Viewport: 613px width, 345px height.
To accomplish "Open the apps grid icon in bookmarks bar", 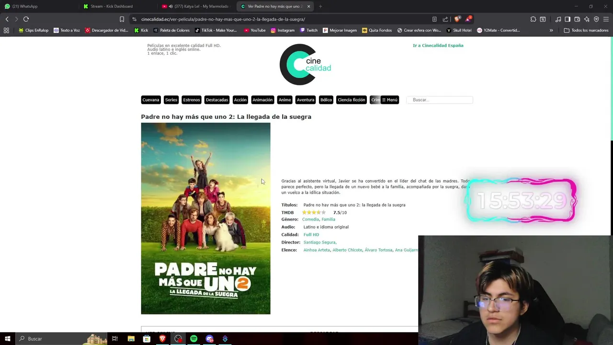I will click(x=6, y=30).
